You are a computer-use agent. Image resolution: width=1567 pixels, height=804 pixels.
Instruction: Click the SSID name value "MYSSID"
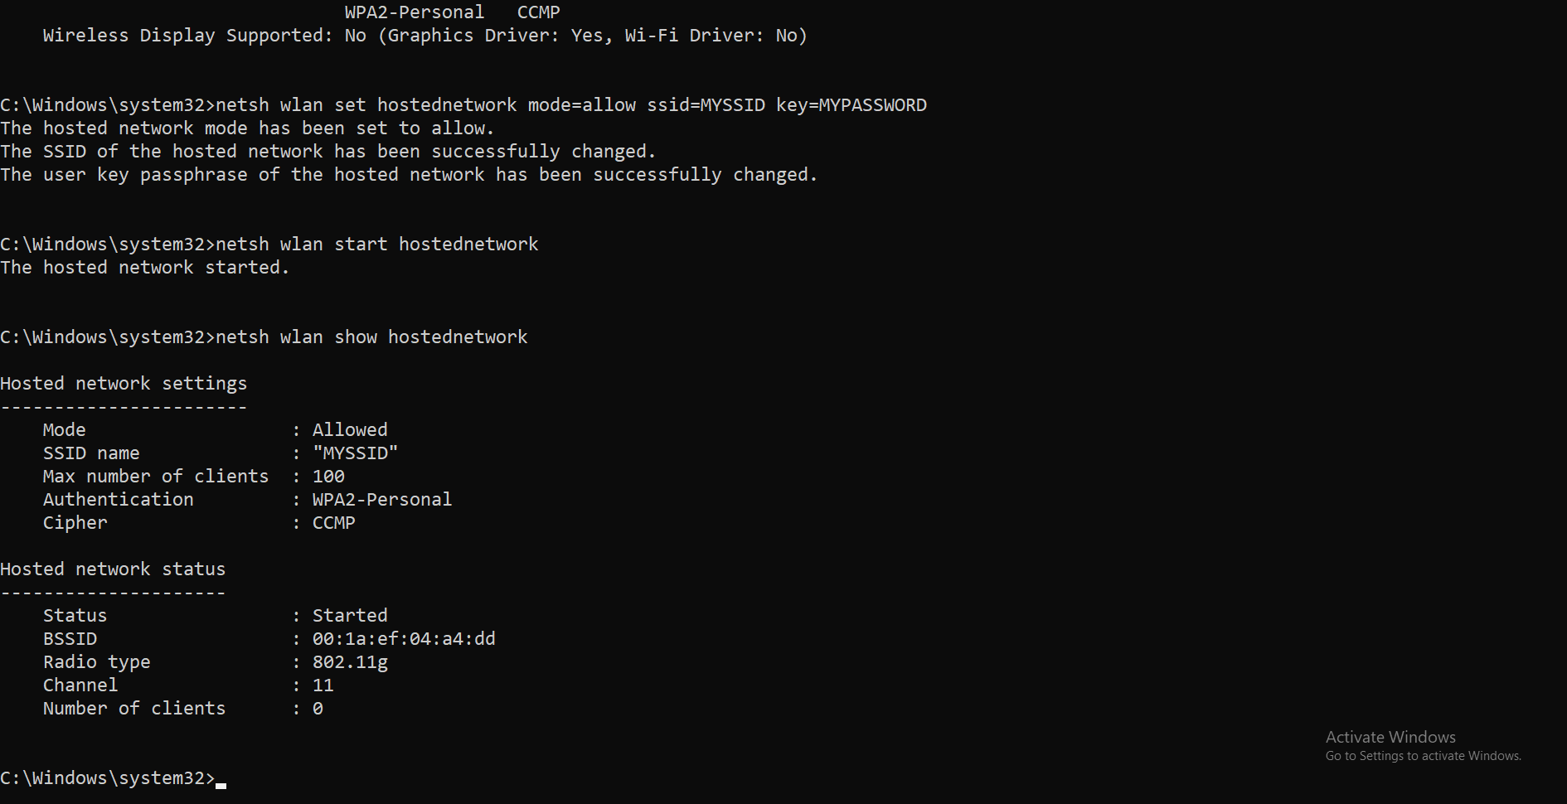pyautogui.click(x=355, y=453)
